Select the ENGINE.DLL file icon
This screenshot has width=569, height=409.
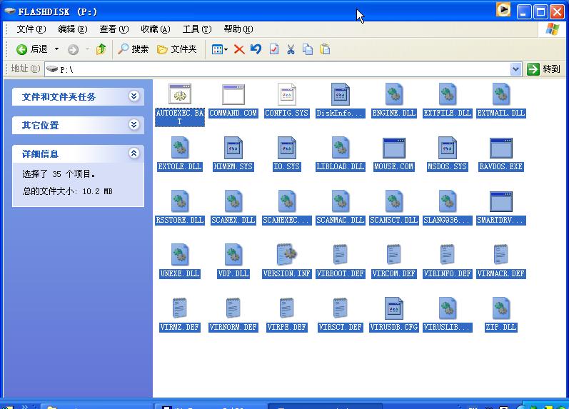tap(393, 94)
